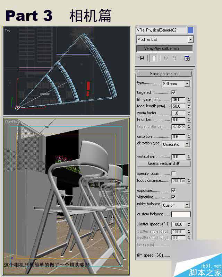
Task: Click the Top viewport label
Action: (8, 30)
